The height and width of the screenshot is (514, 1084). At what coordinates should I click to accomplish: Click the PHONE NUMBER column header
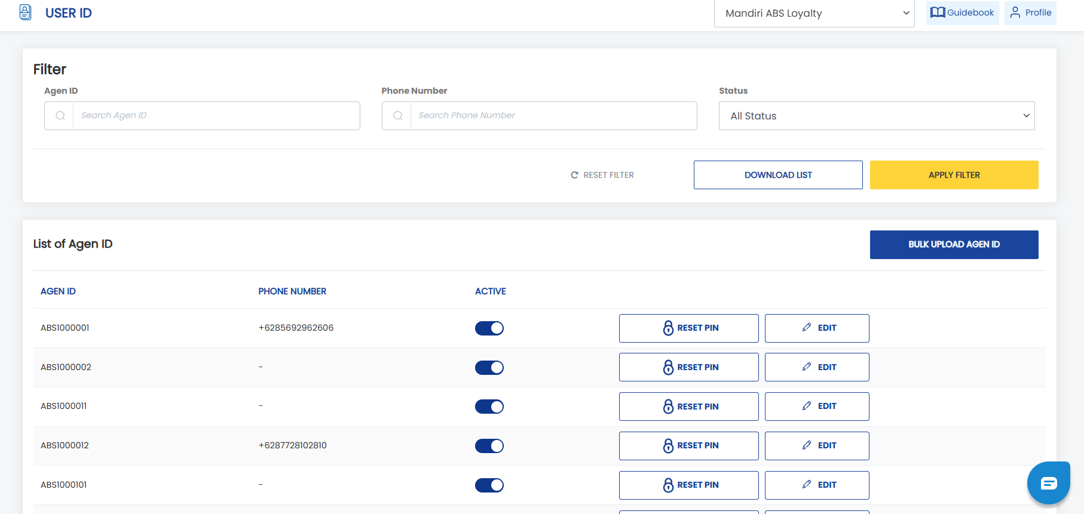(292, 291)
